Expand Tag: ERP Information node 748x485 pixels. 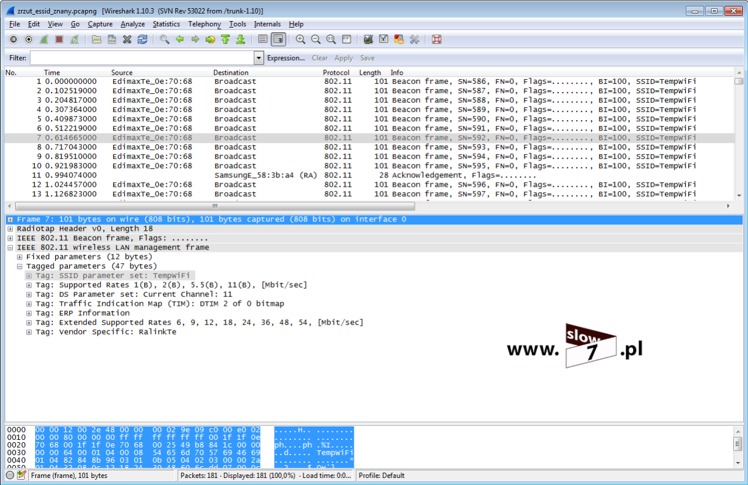click(x=29, y=313)
